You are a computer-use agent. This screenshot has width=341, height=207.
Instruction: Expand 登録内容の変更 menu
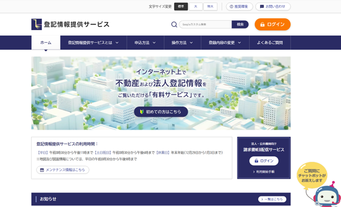pyautogui.click(x=225, y=43)
